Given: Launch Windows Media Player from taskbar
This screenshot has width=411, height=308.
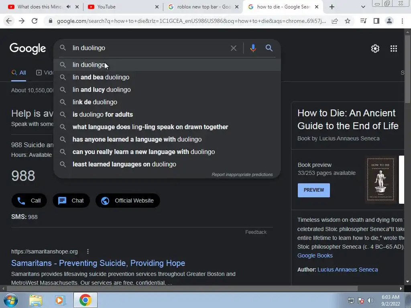Looking at the screenshot, I should (60, 300).
